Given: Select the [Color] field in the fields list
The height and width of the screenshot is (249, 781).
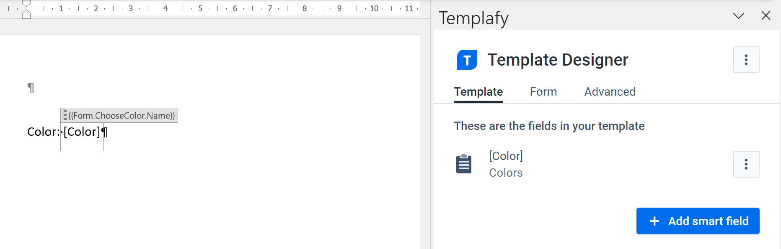Looking at the screenshot, I should (506, 156).
